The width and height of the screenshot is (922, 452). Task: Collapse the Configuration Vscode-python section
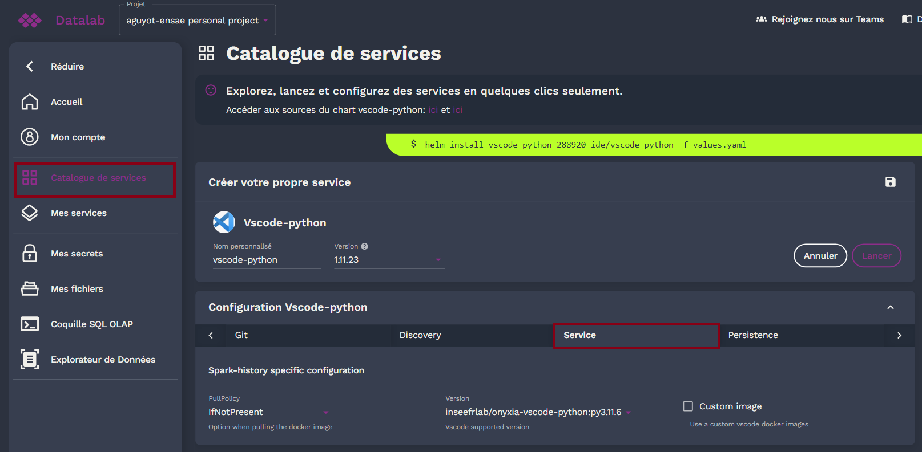coord(890,307)
